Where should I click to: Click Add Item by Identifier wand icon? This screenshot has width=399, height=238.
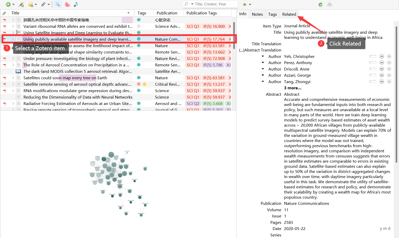(21, 4)
